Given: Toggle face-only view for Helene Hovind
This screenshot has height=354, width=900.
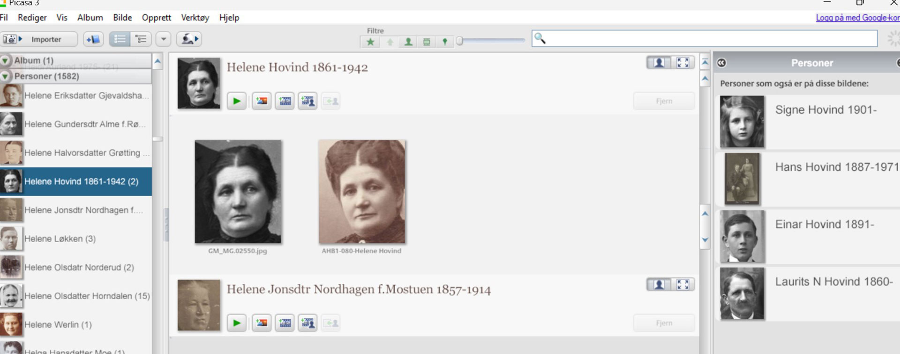Looking at the screenshot, I should [x=659, y=63].
